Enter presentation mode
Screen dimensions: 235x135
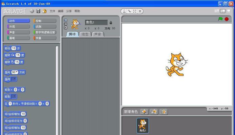(x=229, y=11)
